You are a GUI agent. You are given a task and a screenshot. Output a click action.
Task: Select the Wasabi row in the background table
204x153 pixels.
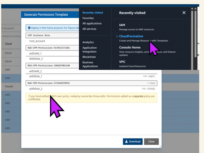(x=11, y=86)
